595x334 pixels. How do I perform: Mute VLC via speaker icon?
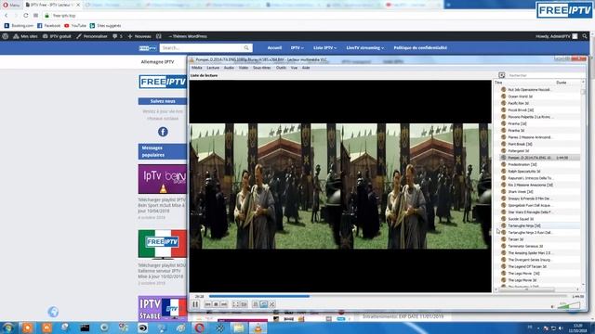click(552, 306)
